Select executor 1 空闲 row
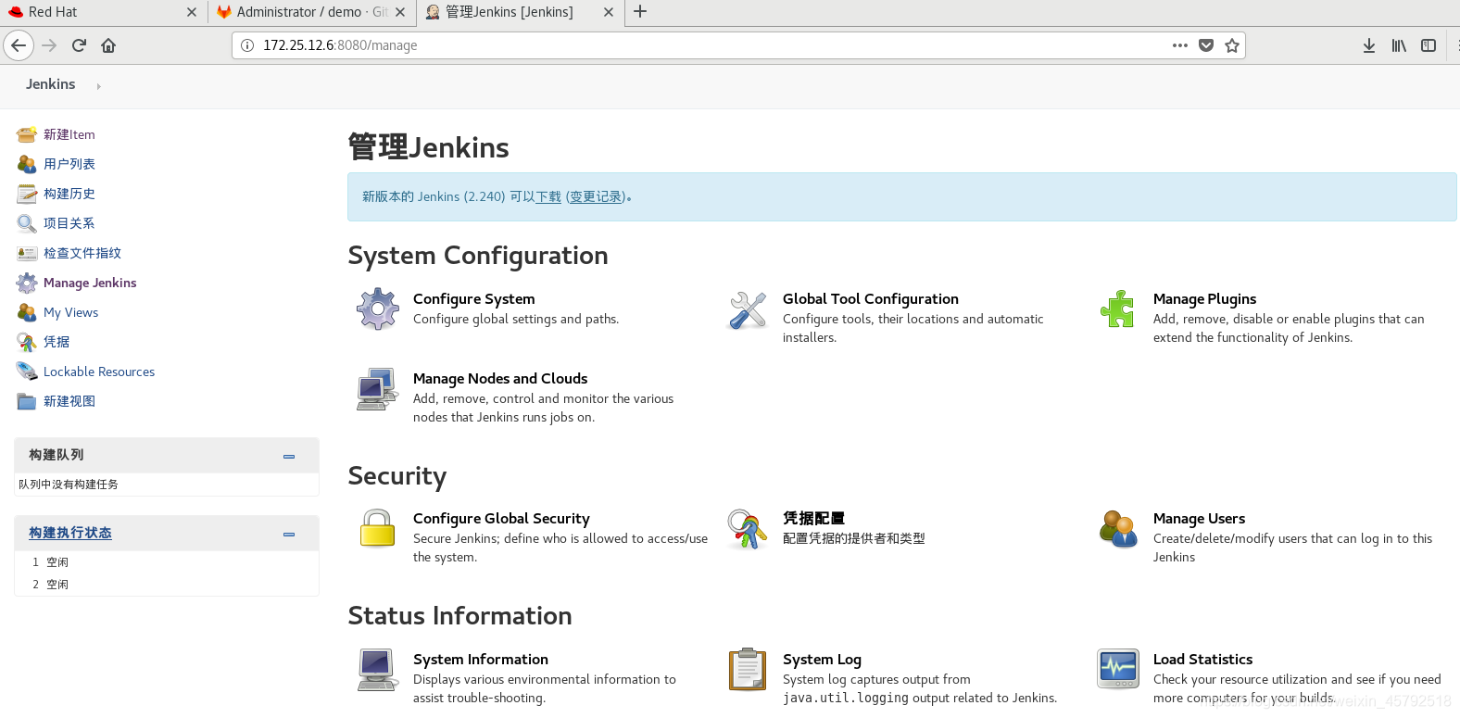1460x718 pixels. [167, 562]
